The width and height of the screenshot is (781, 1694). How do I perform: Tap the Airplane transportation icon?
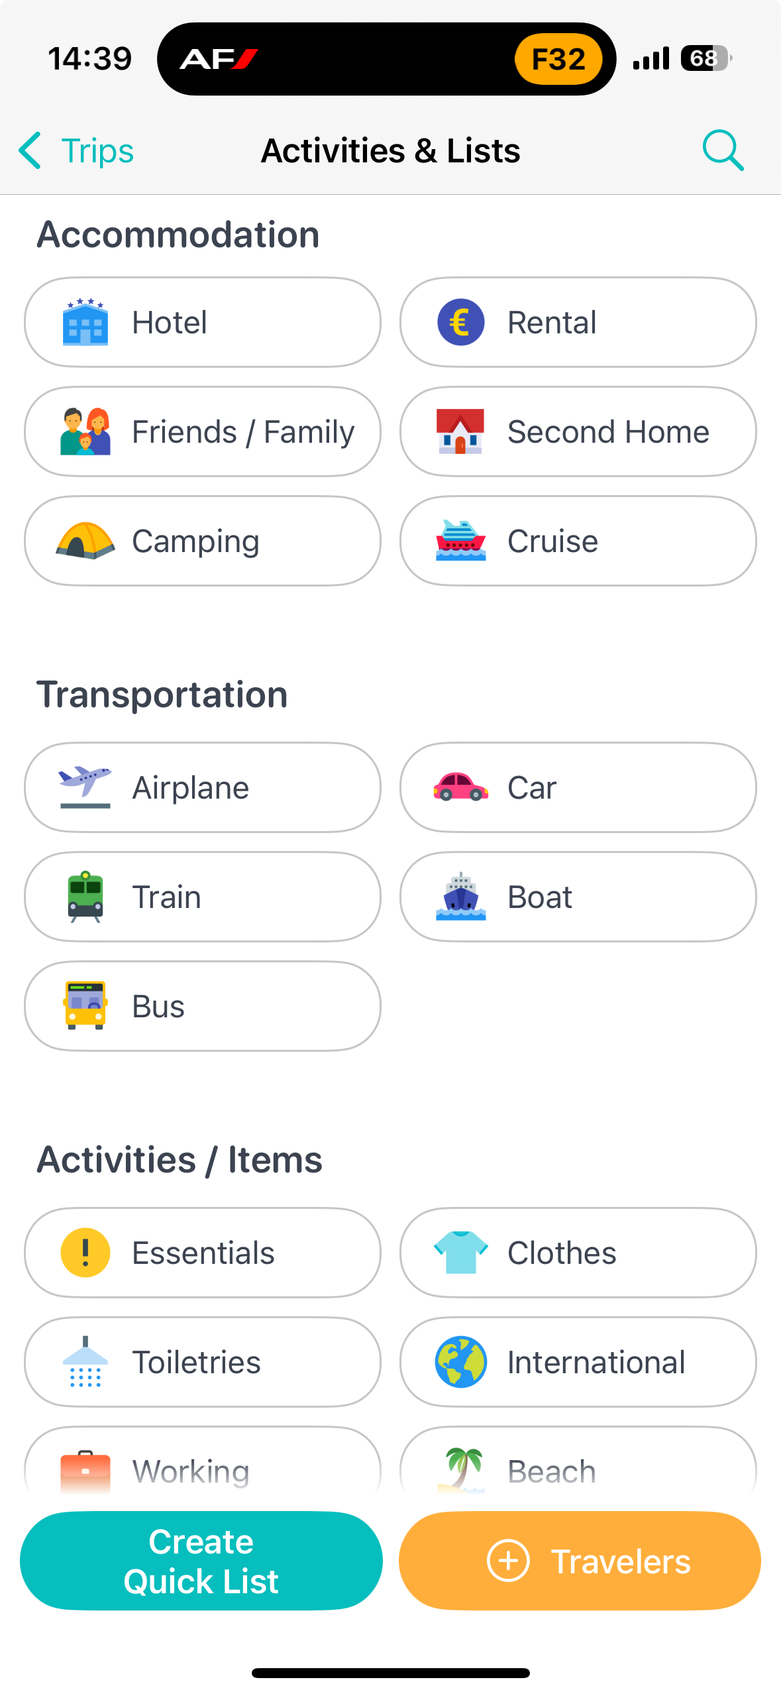[85, 787]
